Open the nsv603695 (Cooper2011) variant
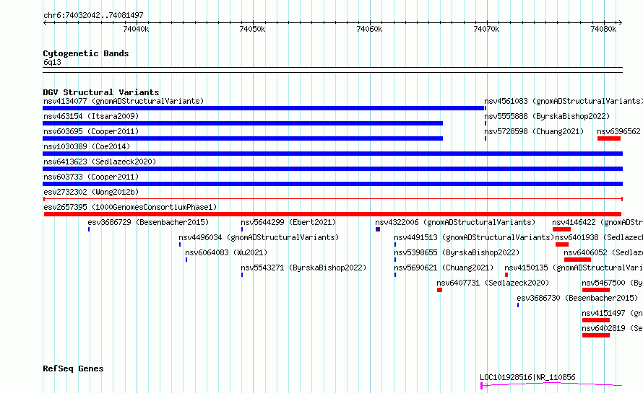643x393 pixels. (91, 131)
